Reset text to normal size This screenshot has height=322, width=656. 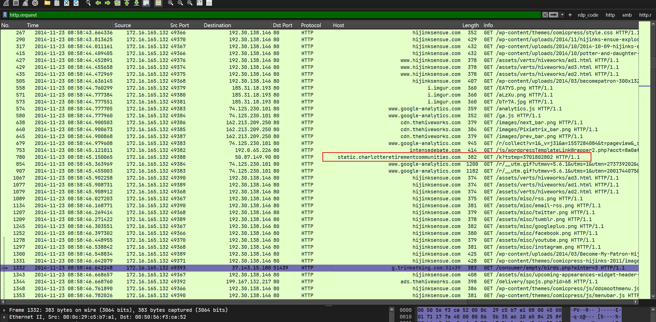click(x=190, y=3)
